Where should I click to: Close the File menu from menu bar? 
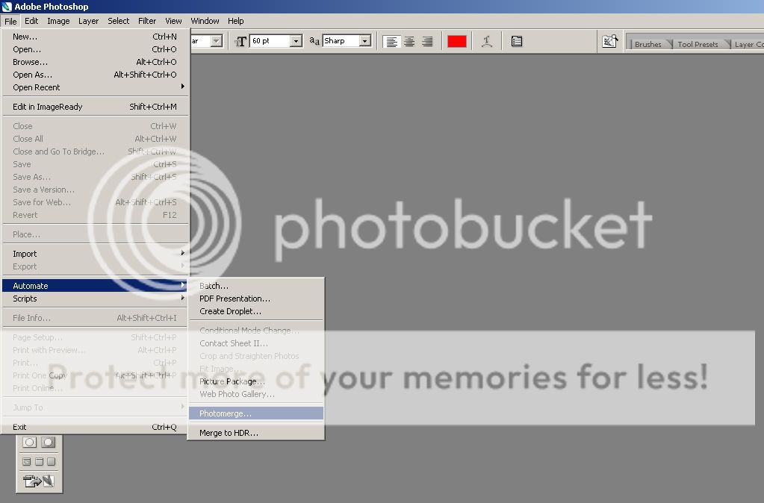click(10, 21)
